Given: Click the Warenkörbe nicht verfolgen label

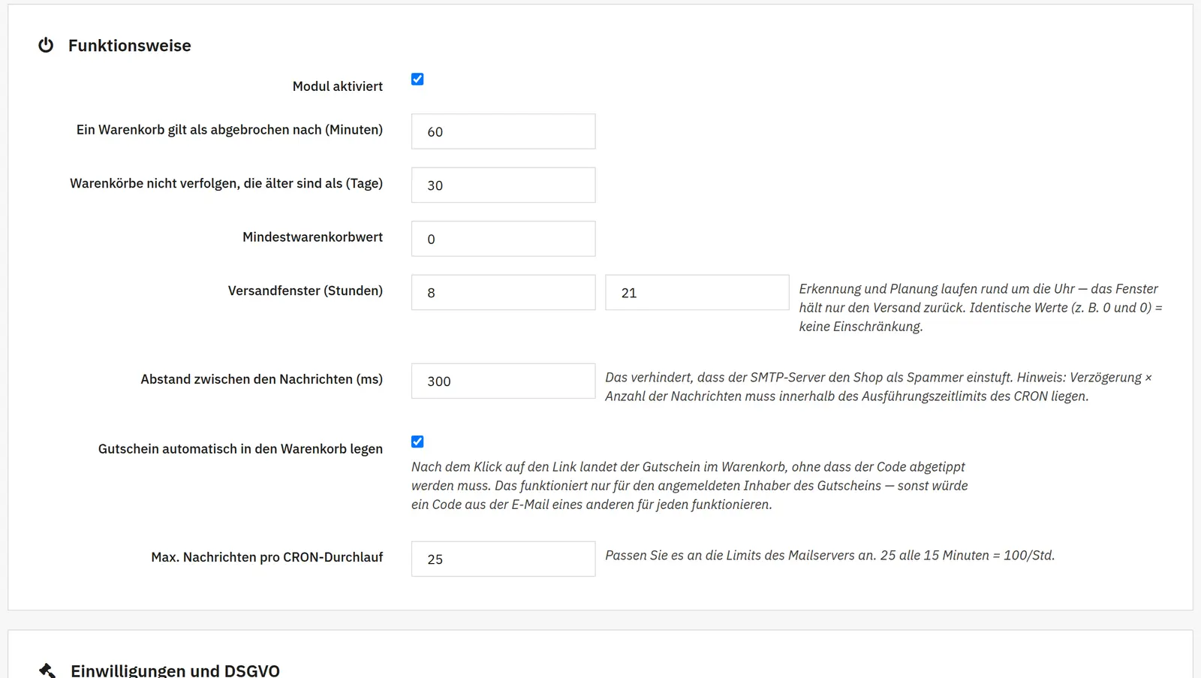Looking at the screenshot, I should tap(227, 183).
